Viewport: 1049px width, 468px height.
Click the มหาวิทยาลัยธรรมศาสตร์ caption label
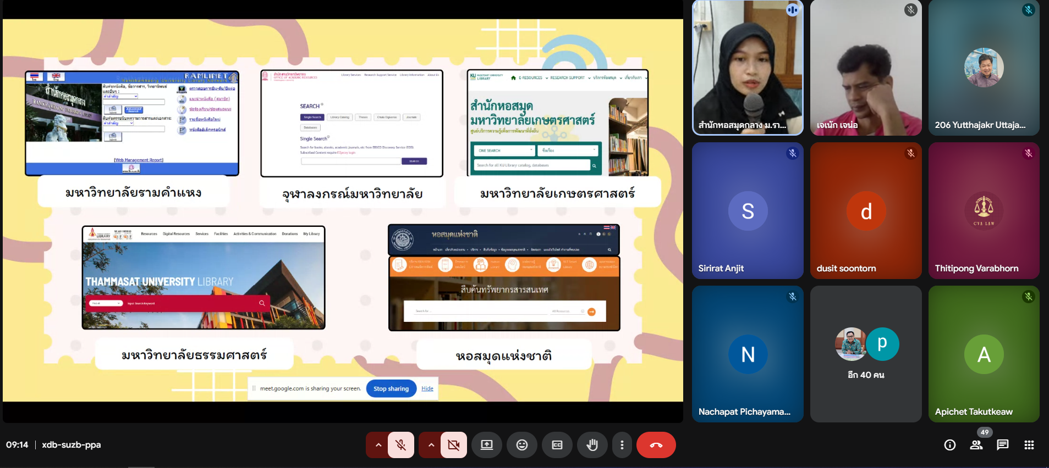pyautogui.click(x=194, y=355)
